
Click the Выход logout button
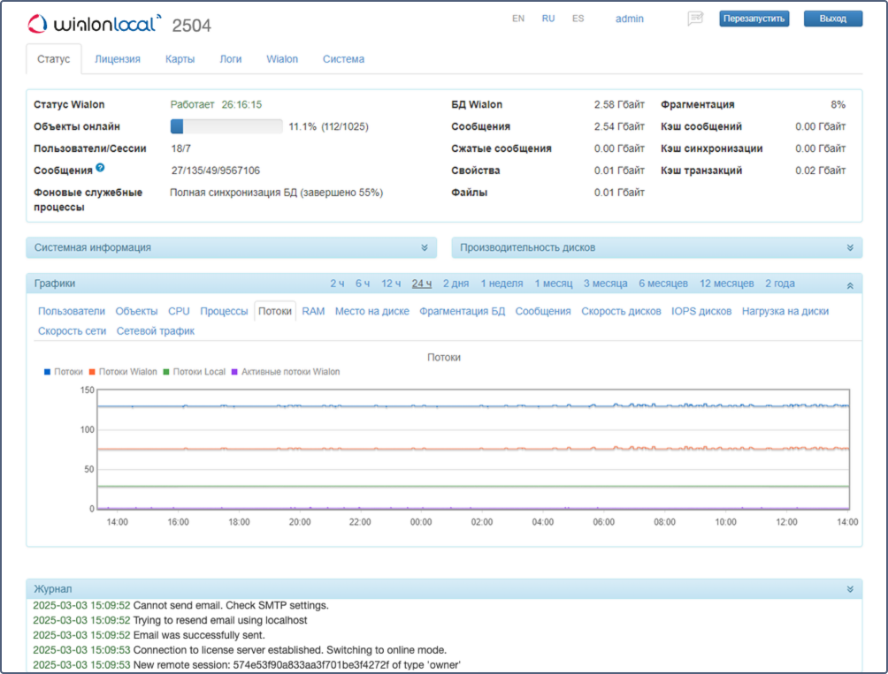point(832,19)
